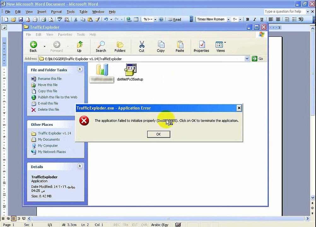Viewport: 316px width, 227px height.
Task: Collapse the File and Folder Tasks panel
Action: 80,69
